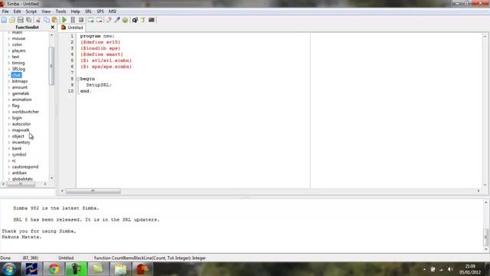This screenshot has height=276, width=490.
Task: Switch to the Untitled script tab
Action: 72,28
